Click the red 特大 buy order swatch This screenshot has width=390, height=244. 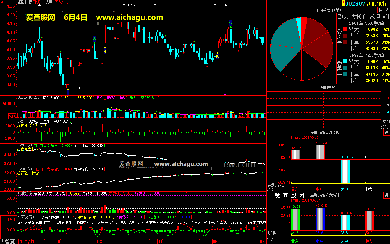pos(345,30)
